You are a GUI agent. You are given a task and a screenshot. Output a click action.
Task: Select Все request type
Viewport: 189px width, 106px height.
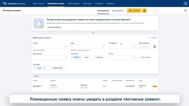40,68
